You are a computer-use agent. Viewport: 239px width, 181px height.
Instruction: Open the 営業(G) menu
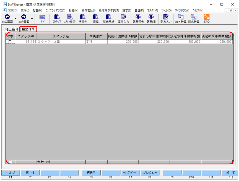click(13, 10)
